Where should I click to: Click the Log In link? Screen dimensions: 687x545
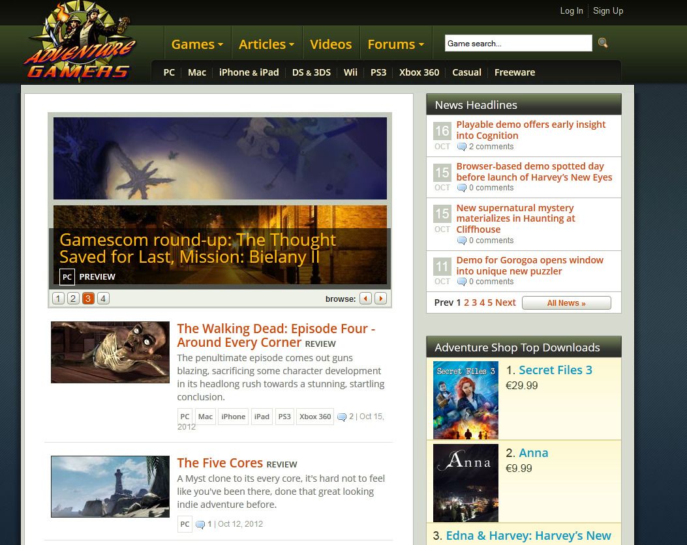pyautogui.click(x=572, y=10)
